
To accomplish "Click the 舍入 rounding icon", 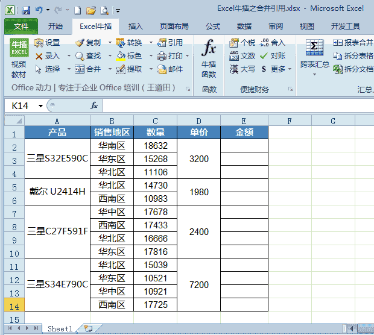I will tap(264, 43).
